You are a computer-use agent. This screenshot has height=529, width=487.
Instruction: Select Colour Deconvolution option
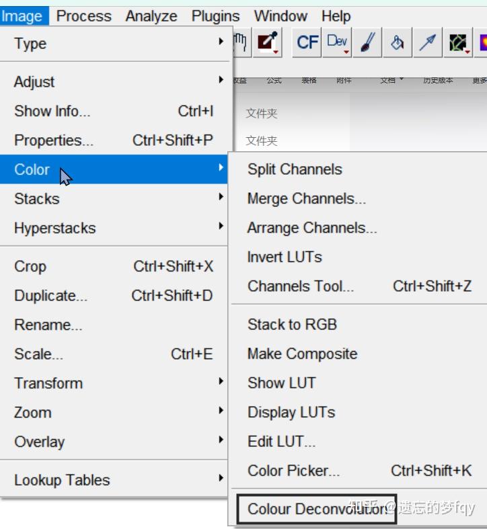click(x=316, y=509)
